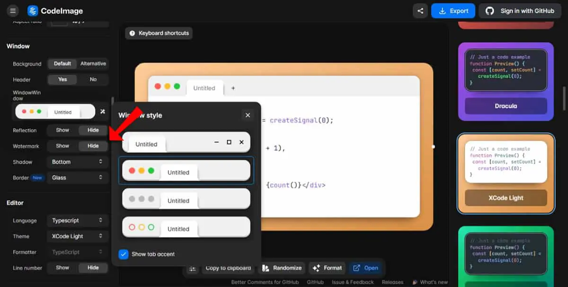Click the Randomize button
The width and height of the screenshot is (568, 287).
282,268
